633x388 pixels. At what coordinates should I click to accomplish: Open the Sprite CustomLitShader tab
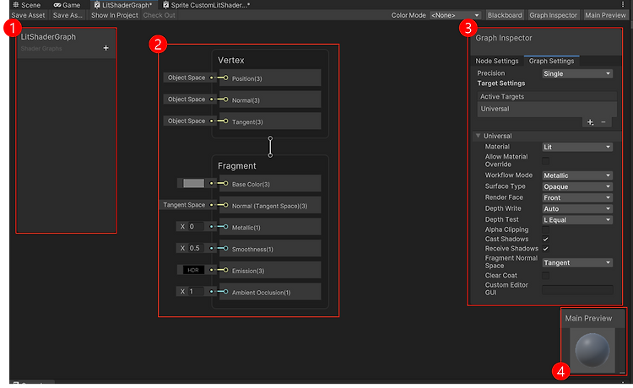(x=206, y=5)
